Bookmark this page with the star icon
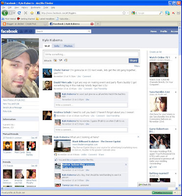This screenshot has height=196, width=182. pos(124,13)
